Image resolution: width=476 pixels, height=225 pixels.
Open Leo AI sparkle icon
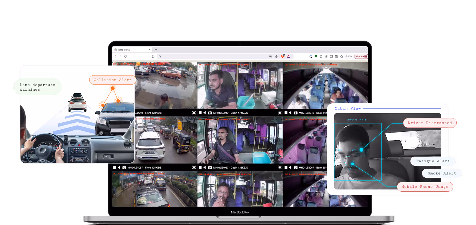click(342, 56)
